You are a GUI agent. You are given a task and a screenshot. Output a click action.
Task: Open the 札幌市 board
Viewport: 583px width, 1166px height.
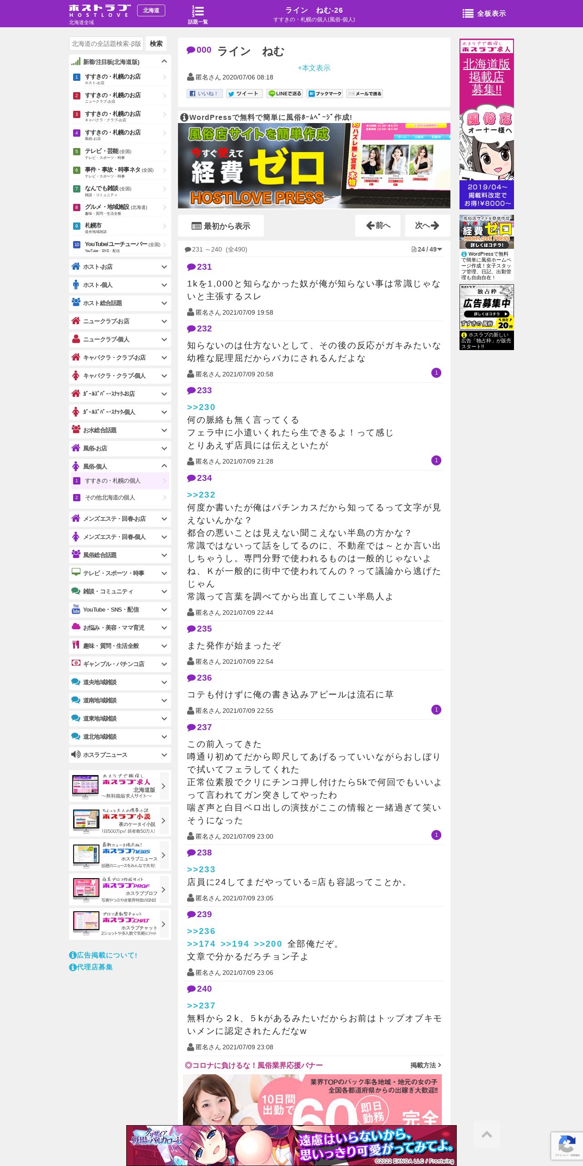120,227
